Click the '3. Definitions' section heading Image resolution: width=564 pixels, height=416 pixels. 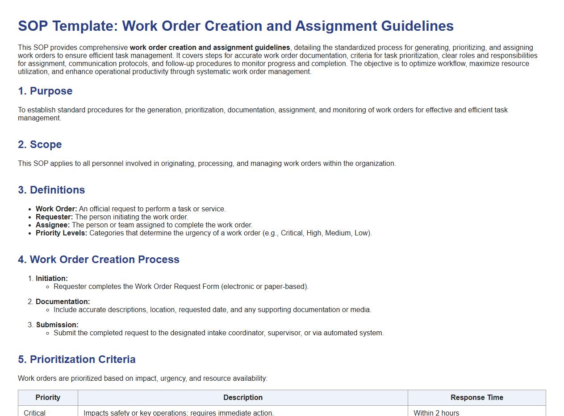51,190
